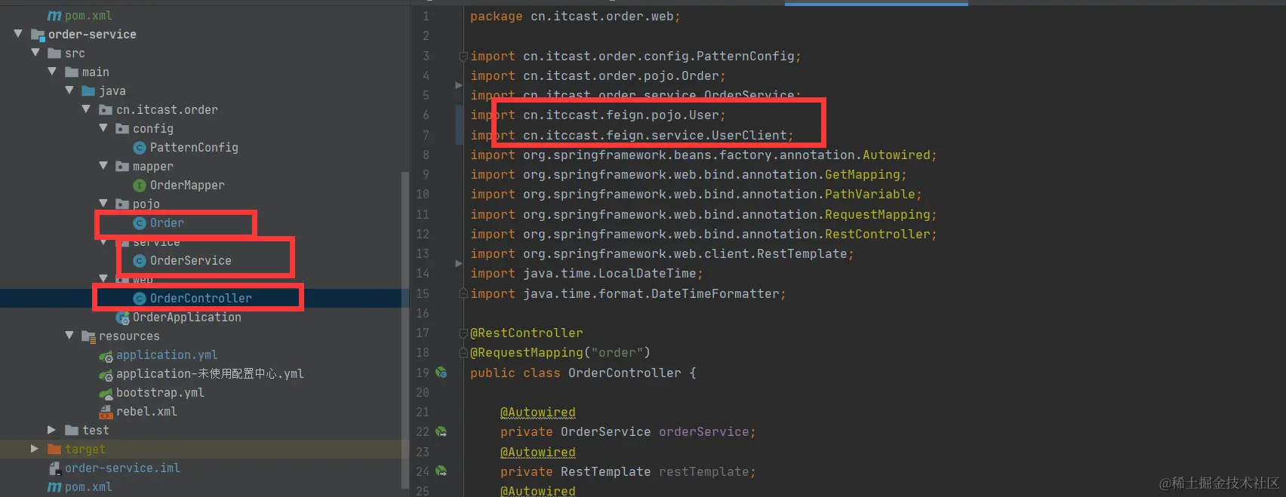Open application.yml in resources
The height and width of the screenshot is (497, 1286).
pyautogui.click(x=167, y=355)
